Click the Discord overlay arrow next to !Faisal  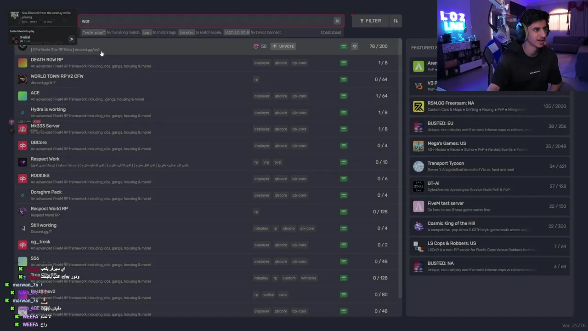click(x=71, y=39)
